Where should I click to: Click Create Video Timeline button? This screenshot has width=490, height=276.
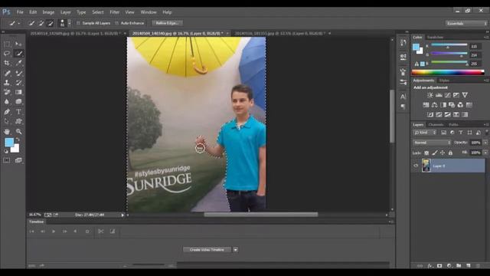tap(207, 250)
